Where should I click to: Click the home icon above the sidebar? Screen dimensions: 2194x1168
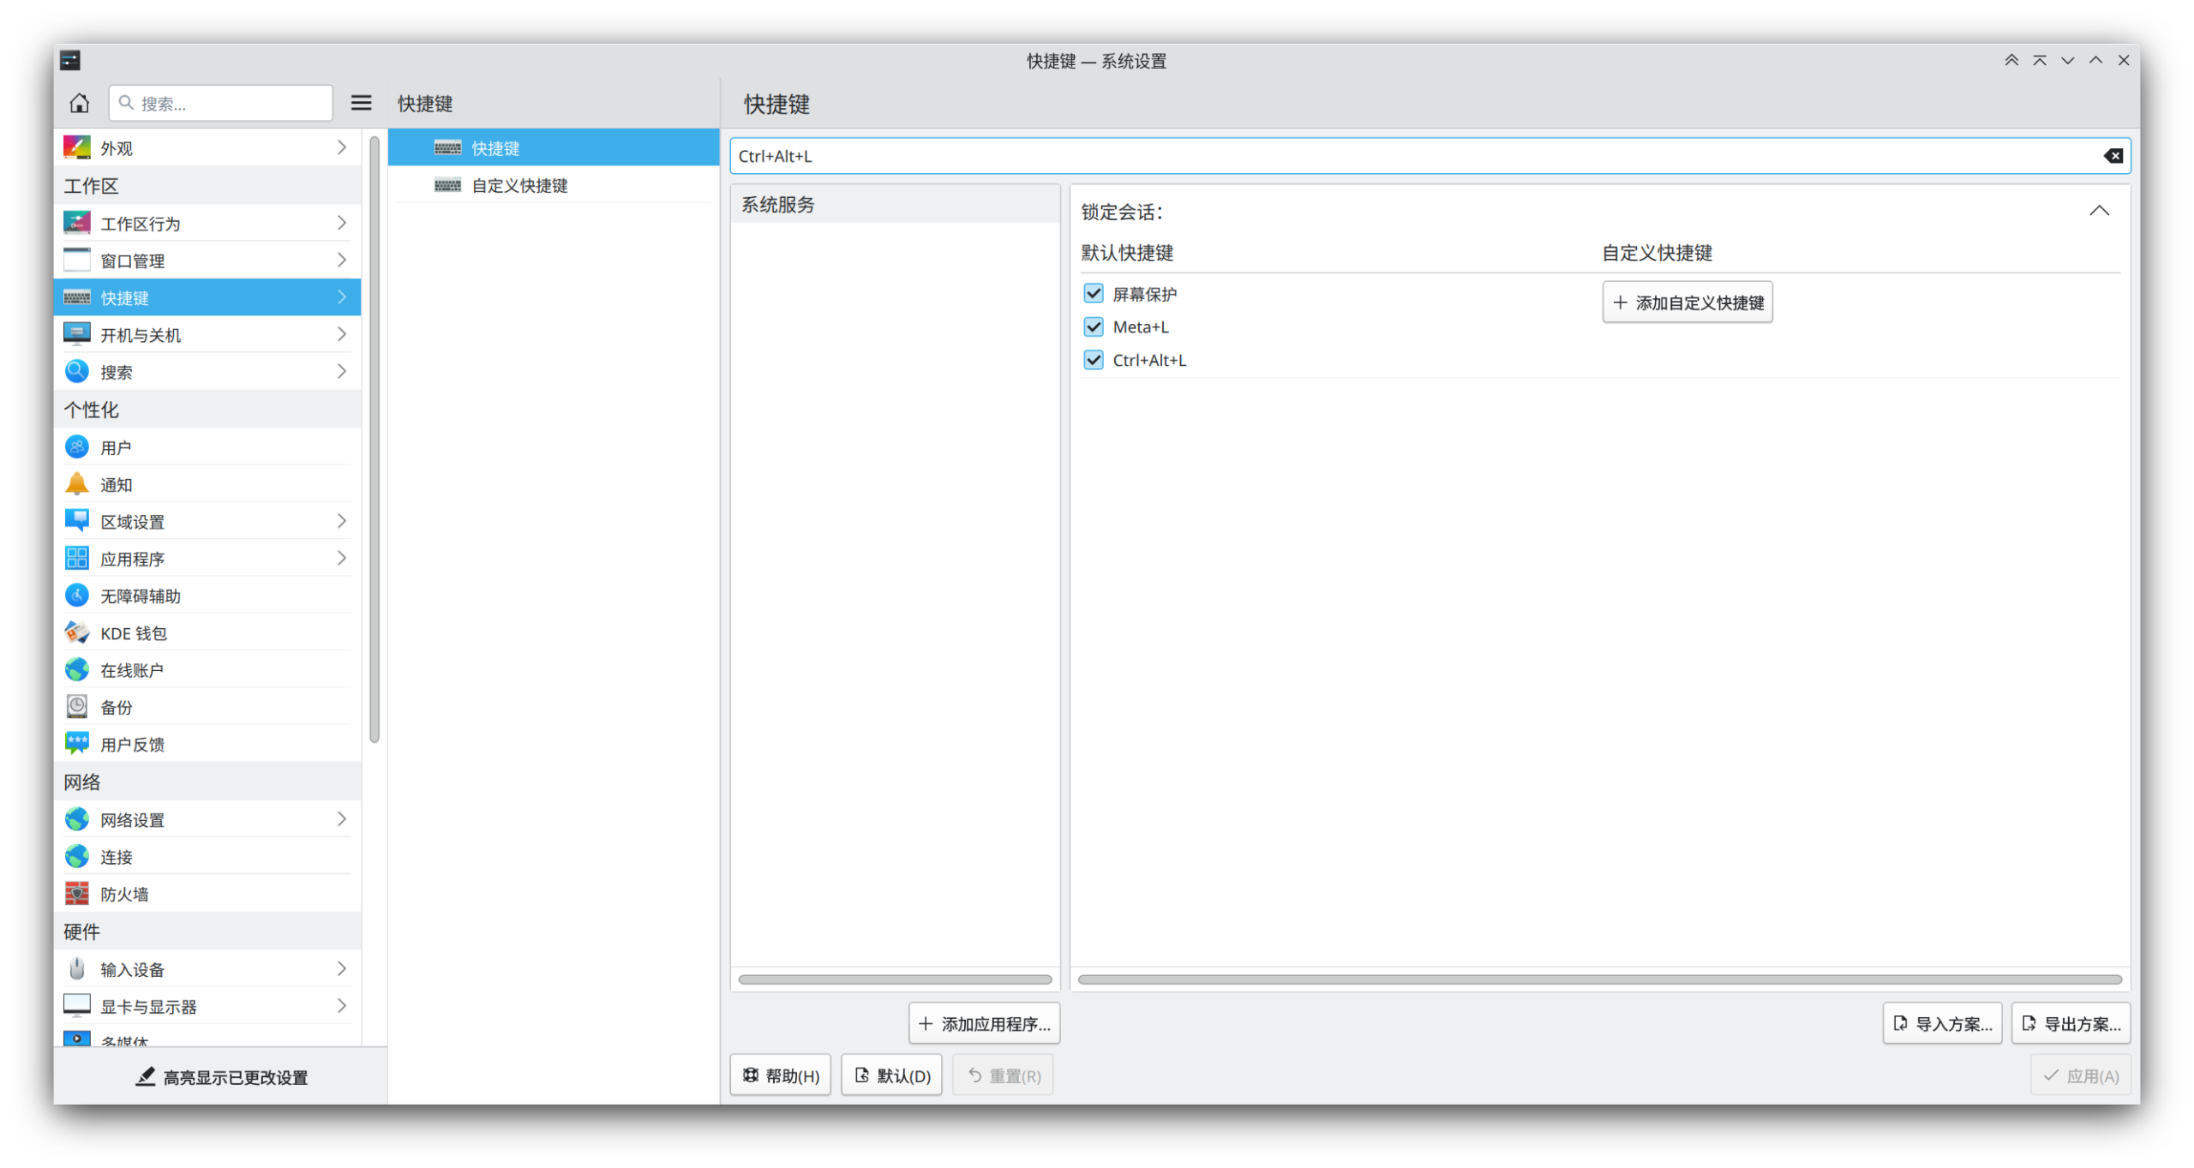point(79,103)
